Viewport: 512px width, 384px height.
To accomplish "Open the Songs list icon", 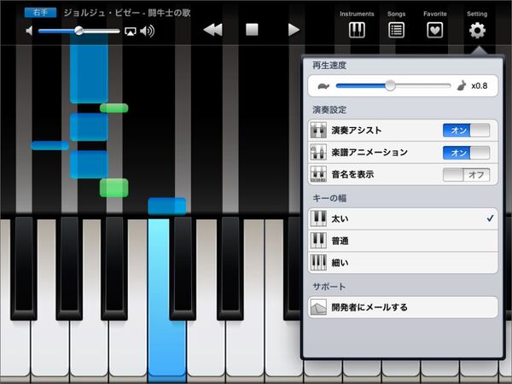I will click(x=396, y=30).
